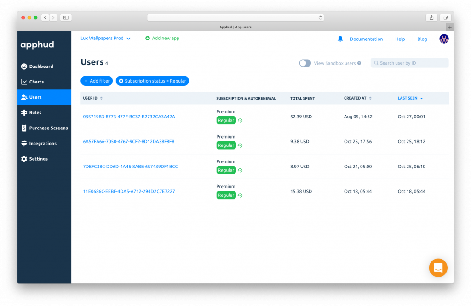
Task: Click the Dashboard gauge icon
Action: click(24, 67)
